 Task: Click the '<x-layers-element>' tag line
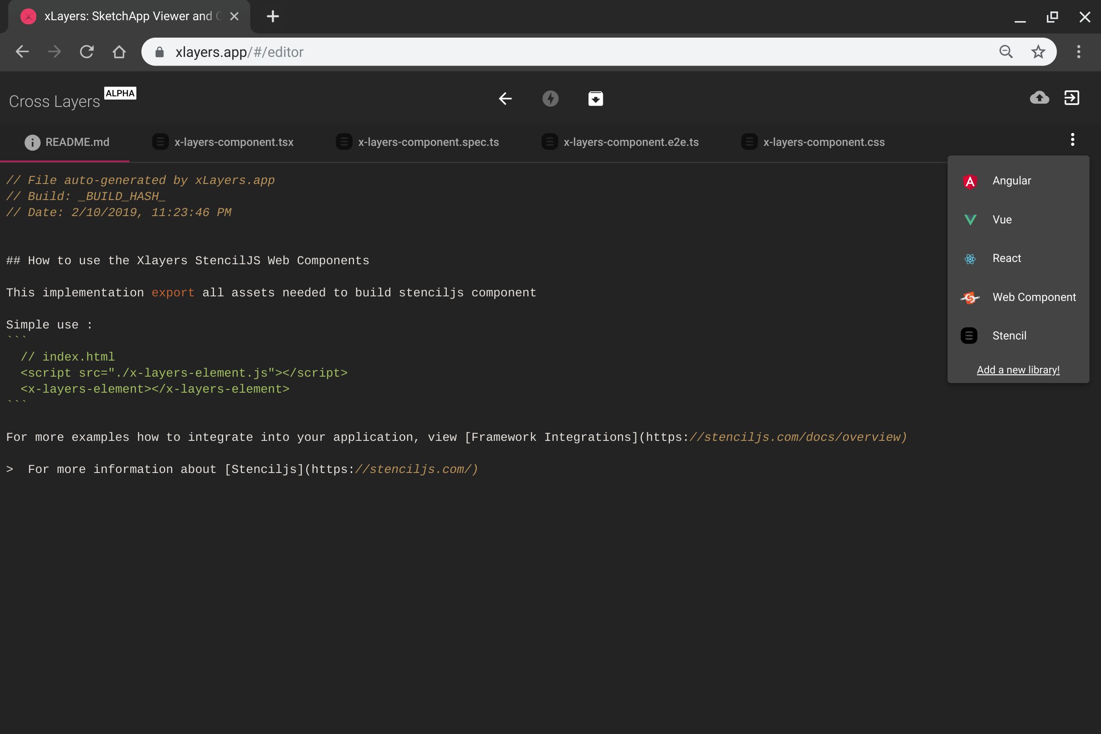click(x=155, y=389)
